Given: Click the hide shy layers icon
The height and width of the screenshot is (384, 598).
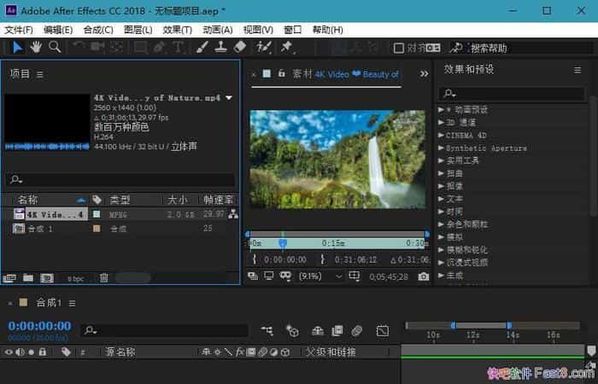Looking at the screenshot, I should (318, 331).
